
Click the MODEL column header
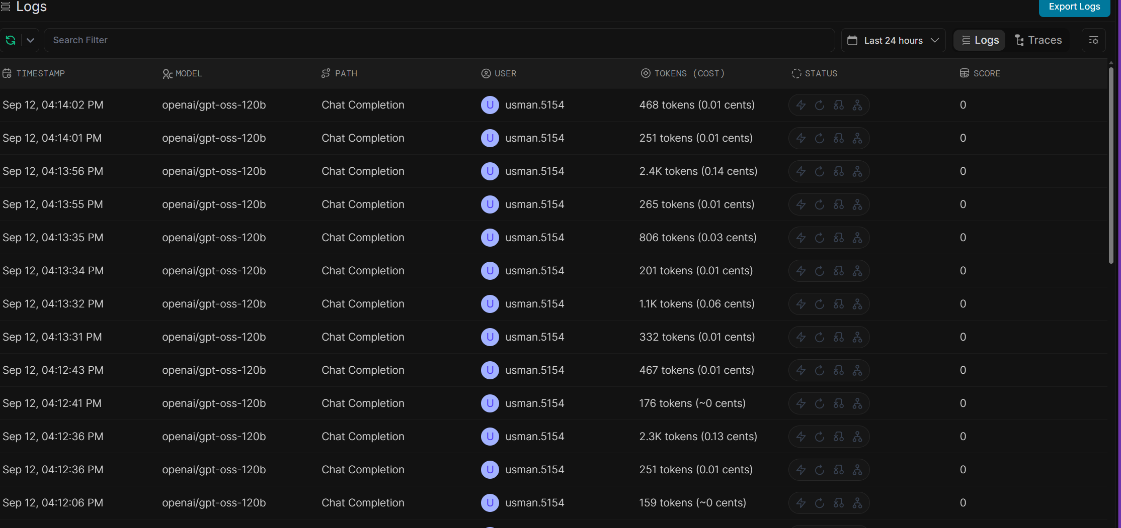click(x=183, y=73)
